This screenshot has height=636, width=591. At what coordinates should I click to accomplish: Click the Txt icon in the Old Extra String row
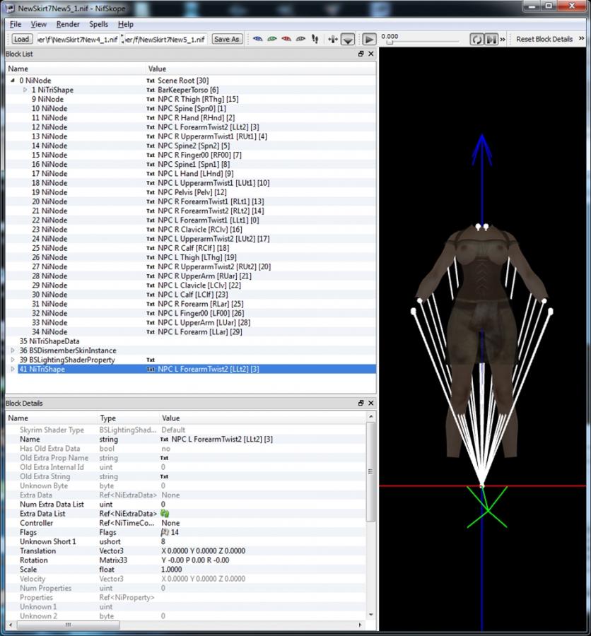point(165,476)
